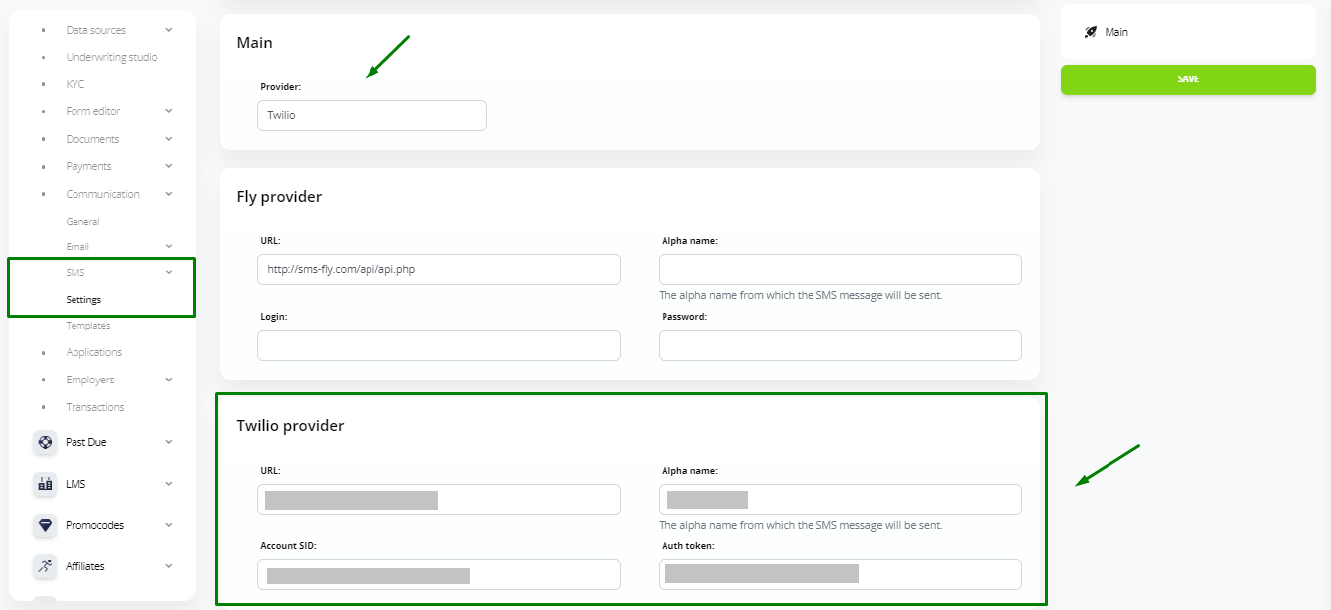This screenshot has height=610, width=1331.
Task: Click the Promocodes diamond icon
Action: tap(45, 525)
